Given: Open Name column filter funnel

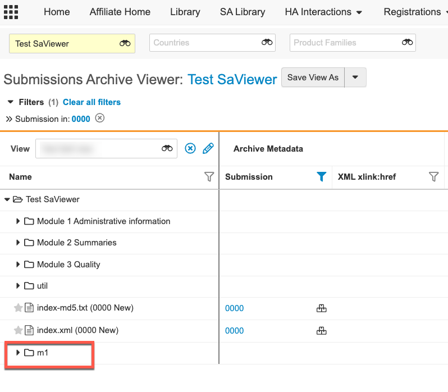Looking at the screenshot, I should pyautogui.click(x=209, y=177).
